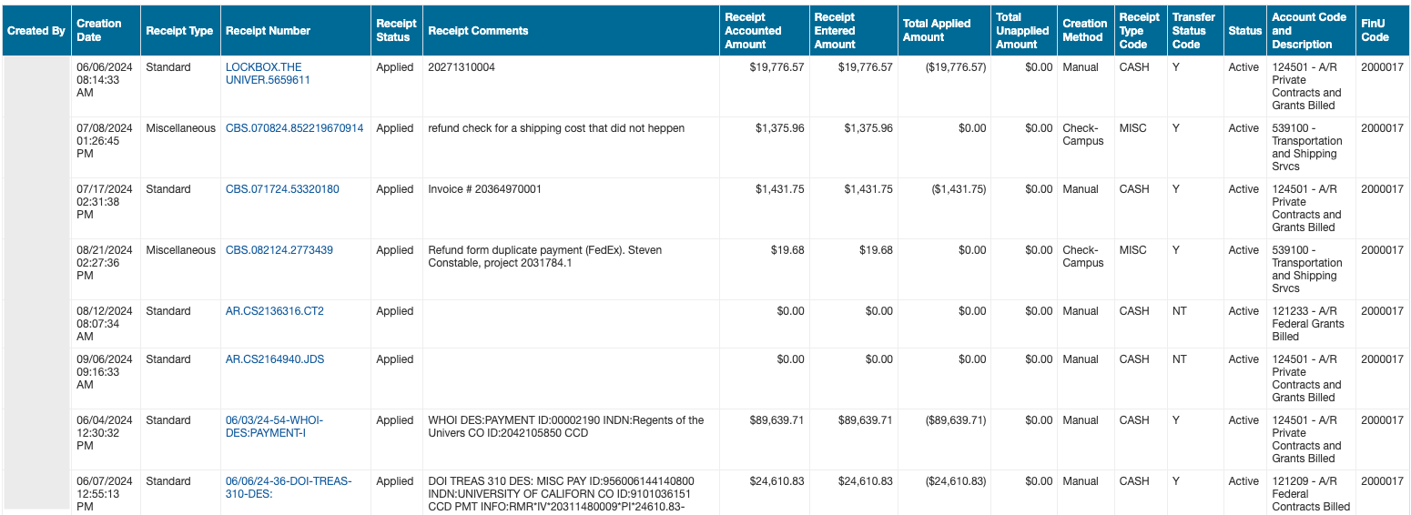Open receipt CBS.070824.852219670914 link
This screenshot has width=1411, height=515.
(294, 128)
